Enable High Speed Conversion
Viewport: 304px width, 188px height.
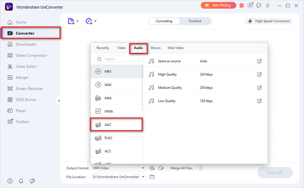[269, 21]
